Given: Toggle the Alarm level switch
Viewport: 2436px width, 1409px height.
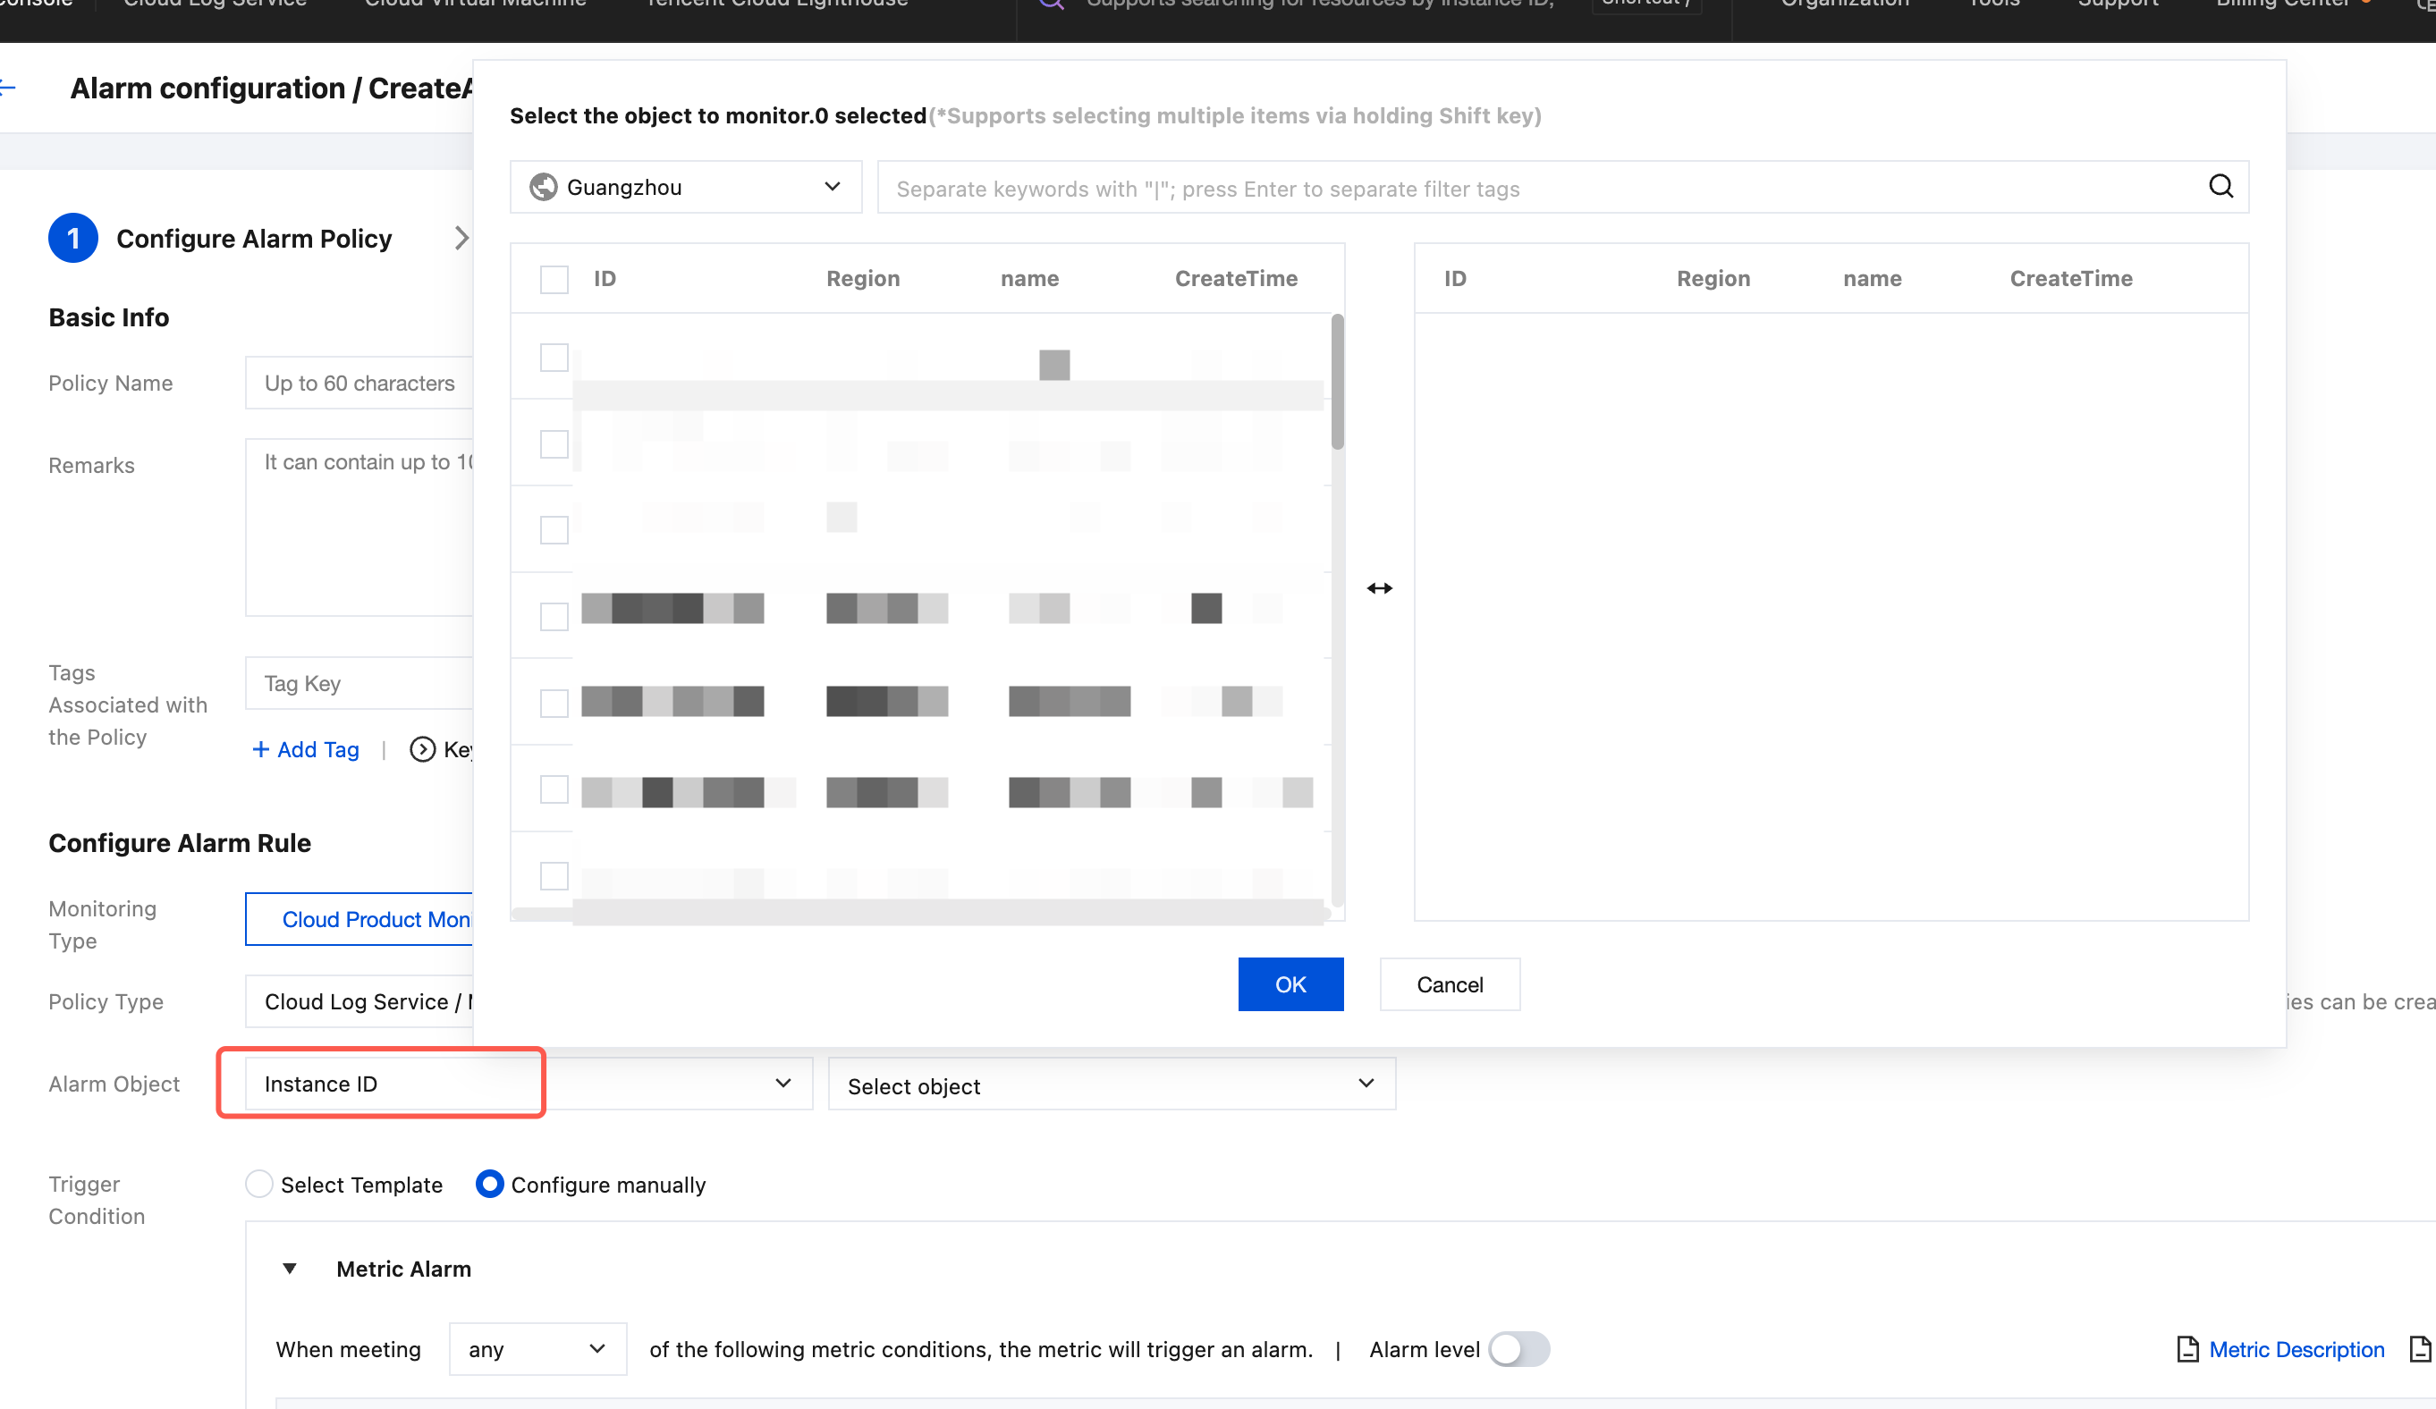Looking at the screenshot, I should 1518,1349.
